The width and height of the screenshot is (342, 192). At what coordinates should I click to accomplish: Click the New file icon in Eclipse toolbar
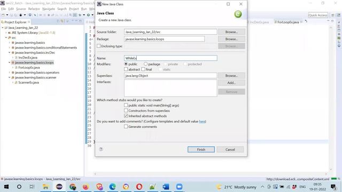tap(3, 15)
